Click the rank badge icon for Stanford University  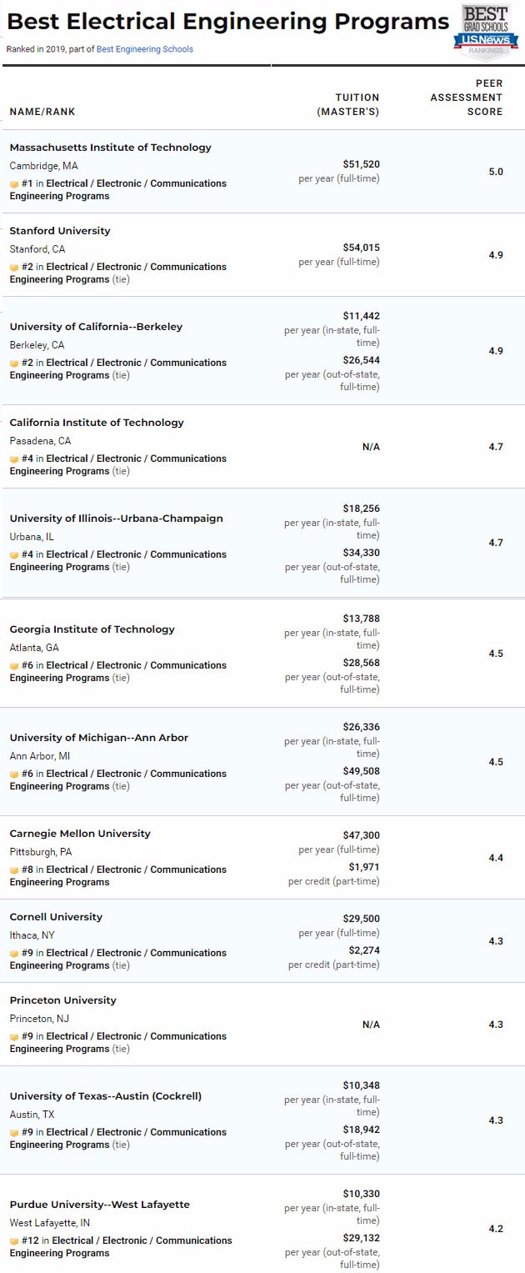click(x=14, y=267)
